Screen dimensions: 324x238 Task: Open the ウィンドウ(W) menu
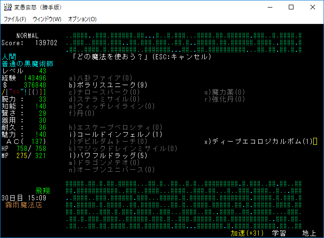coord(47,19)
